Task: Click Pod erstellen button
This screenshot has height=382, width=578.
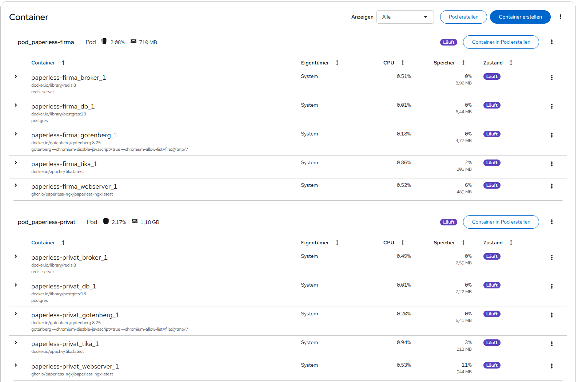Action: click(x=463, y=17)
